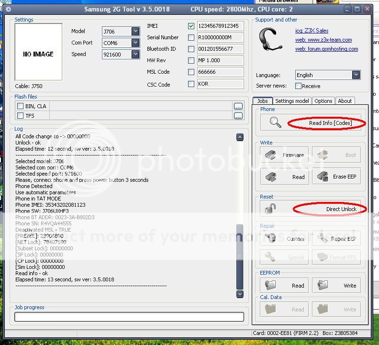Enable the CSC Code checkbox
The image size is (379, 345).
pyautogui.click(x=191, y=84)
